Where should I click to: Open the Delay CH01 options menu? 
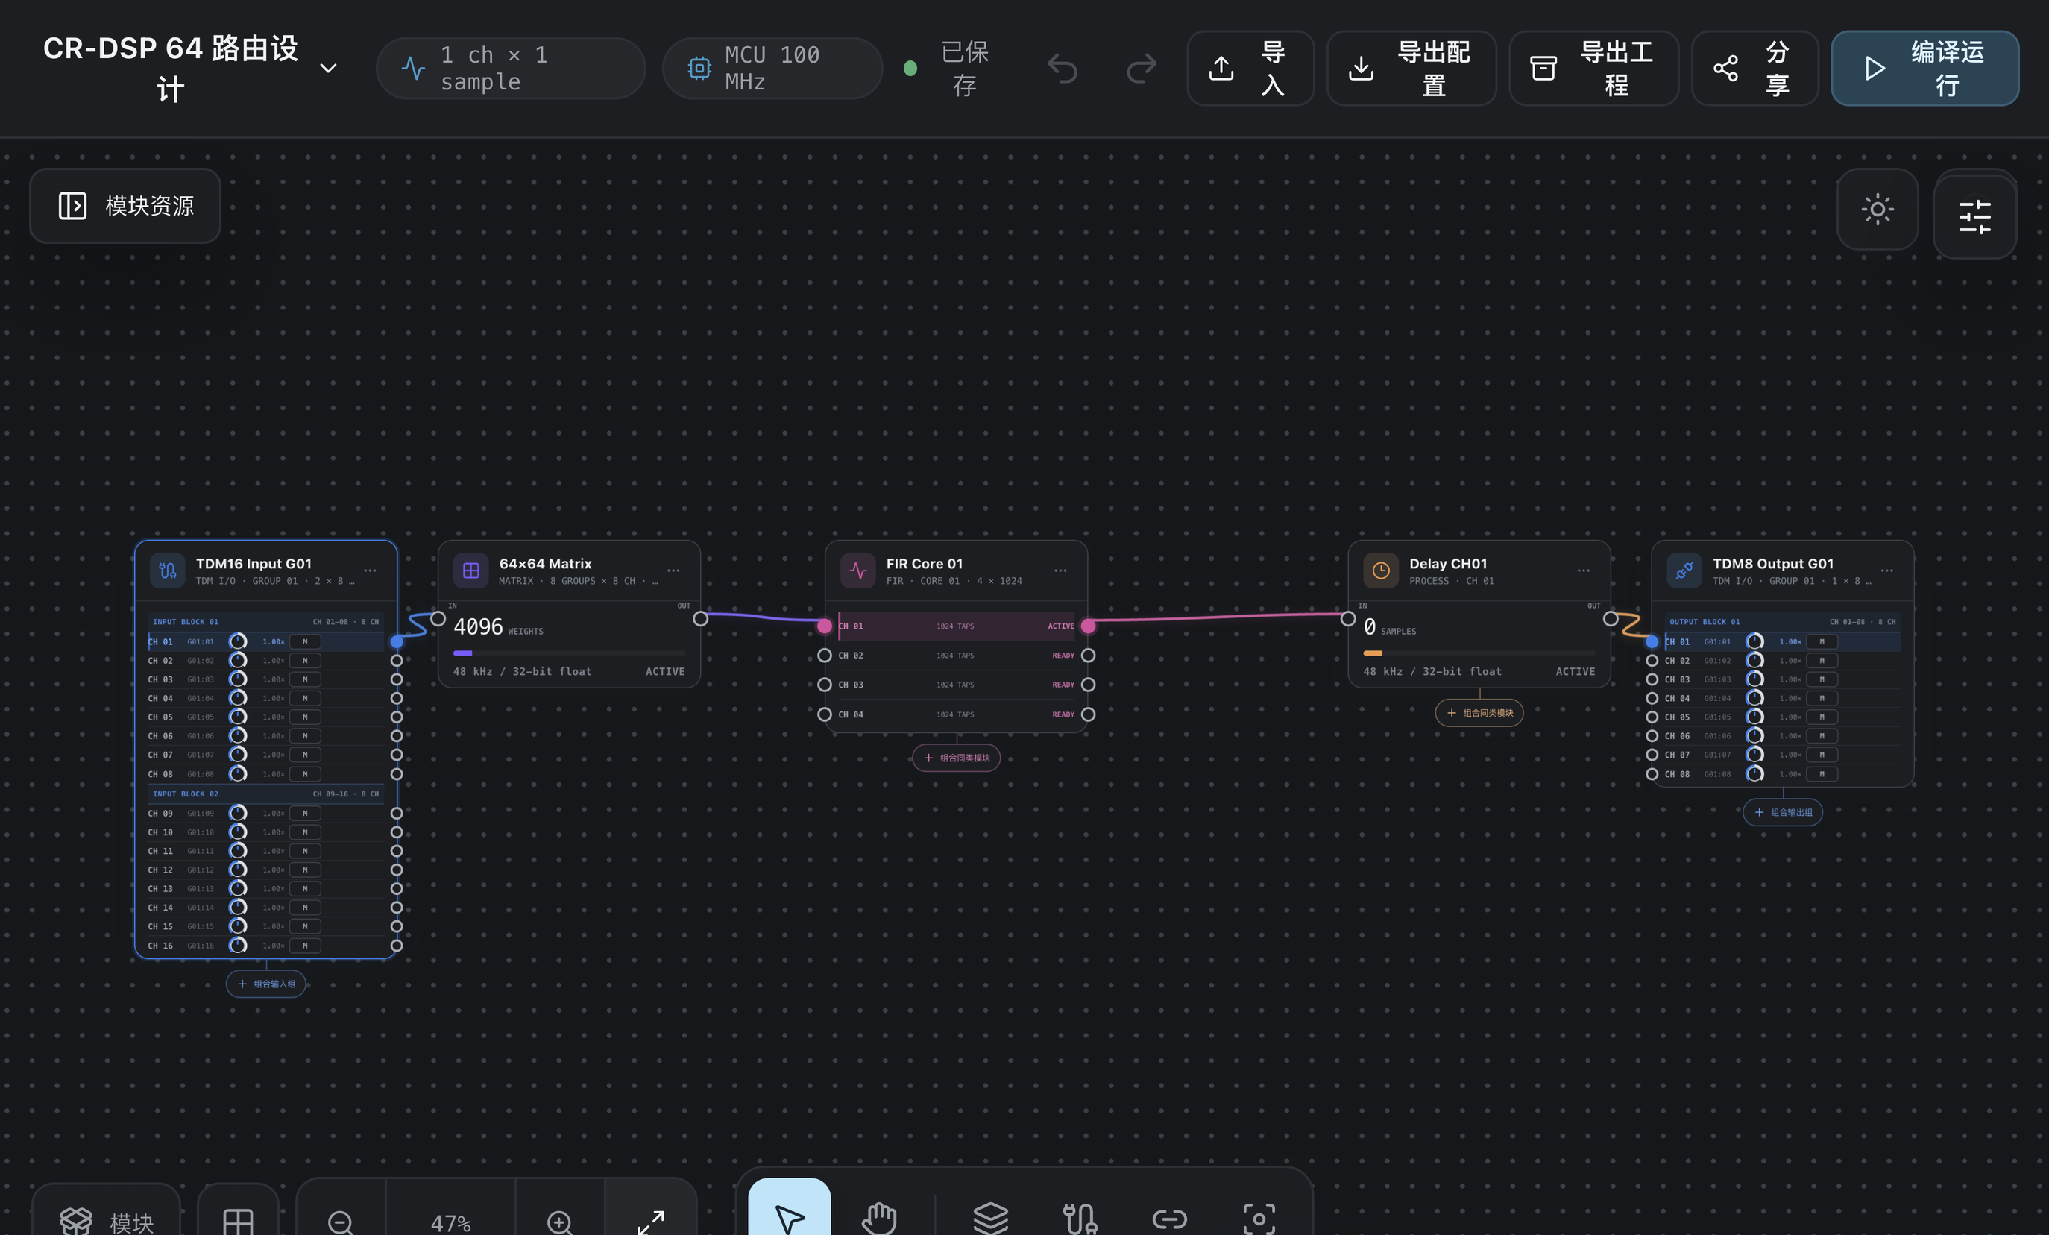point(1583,571)
